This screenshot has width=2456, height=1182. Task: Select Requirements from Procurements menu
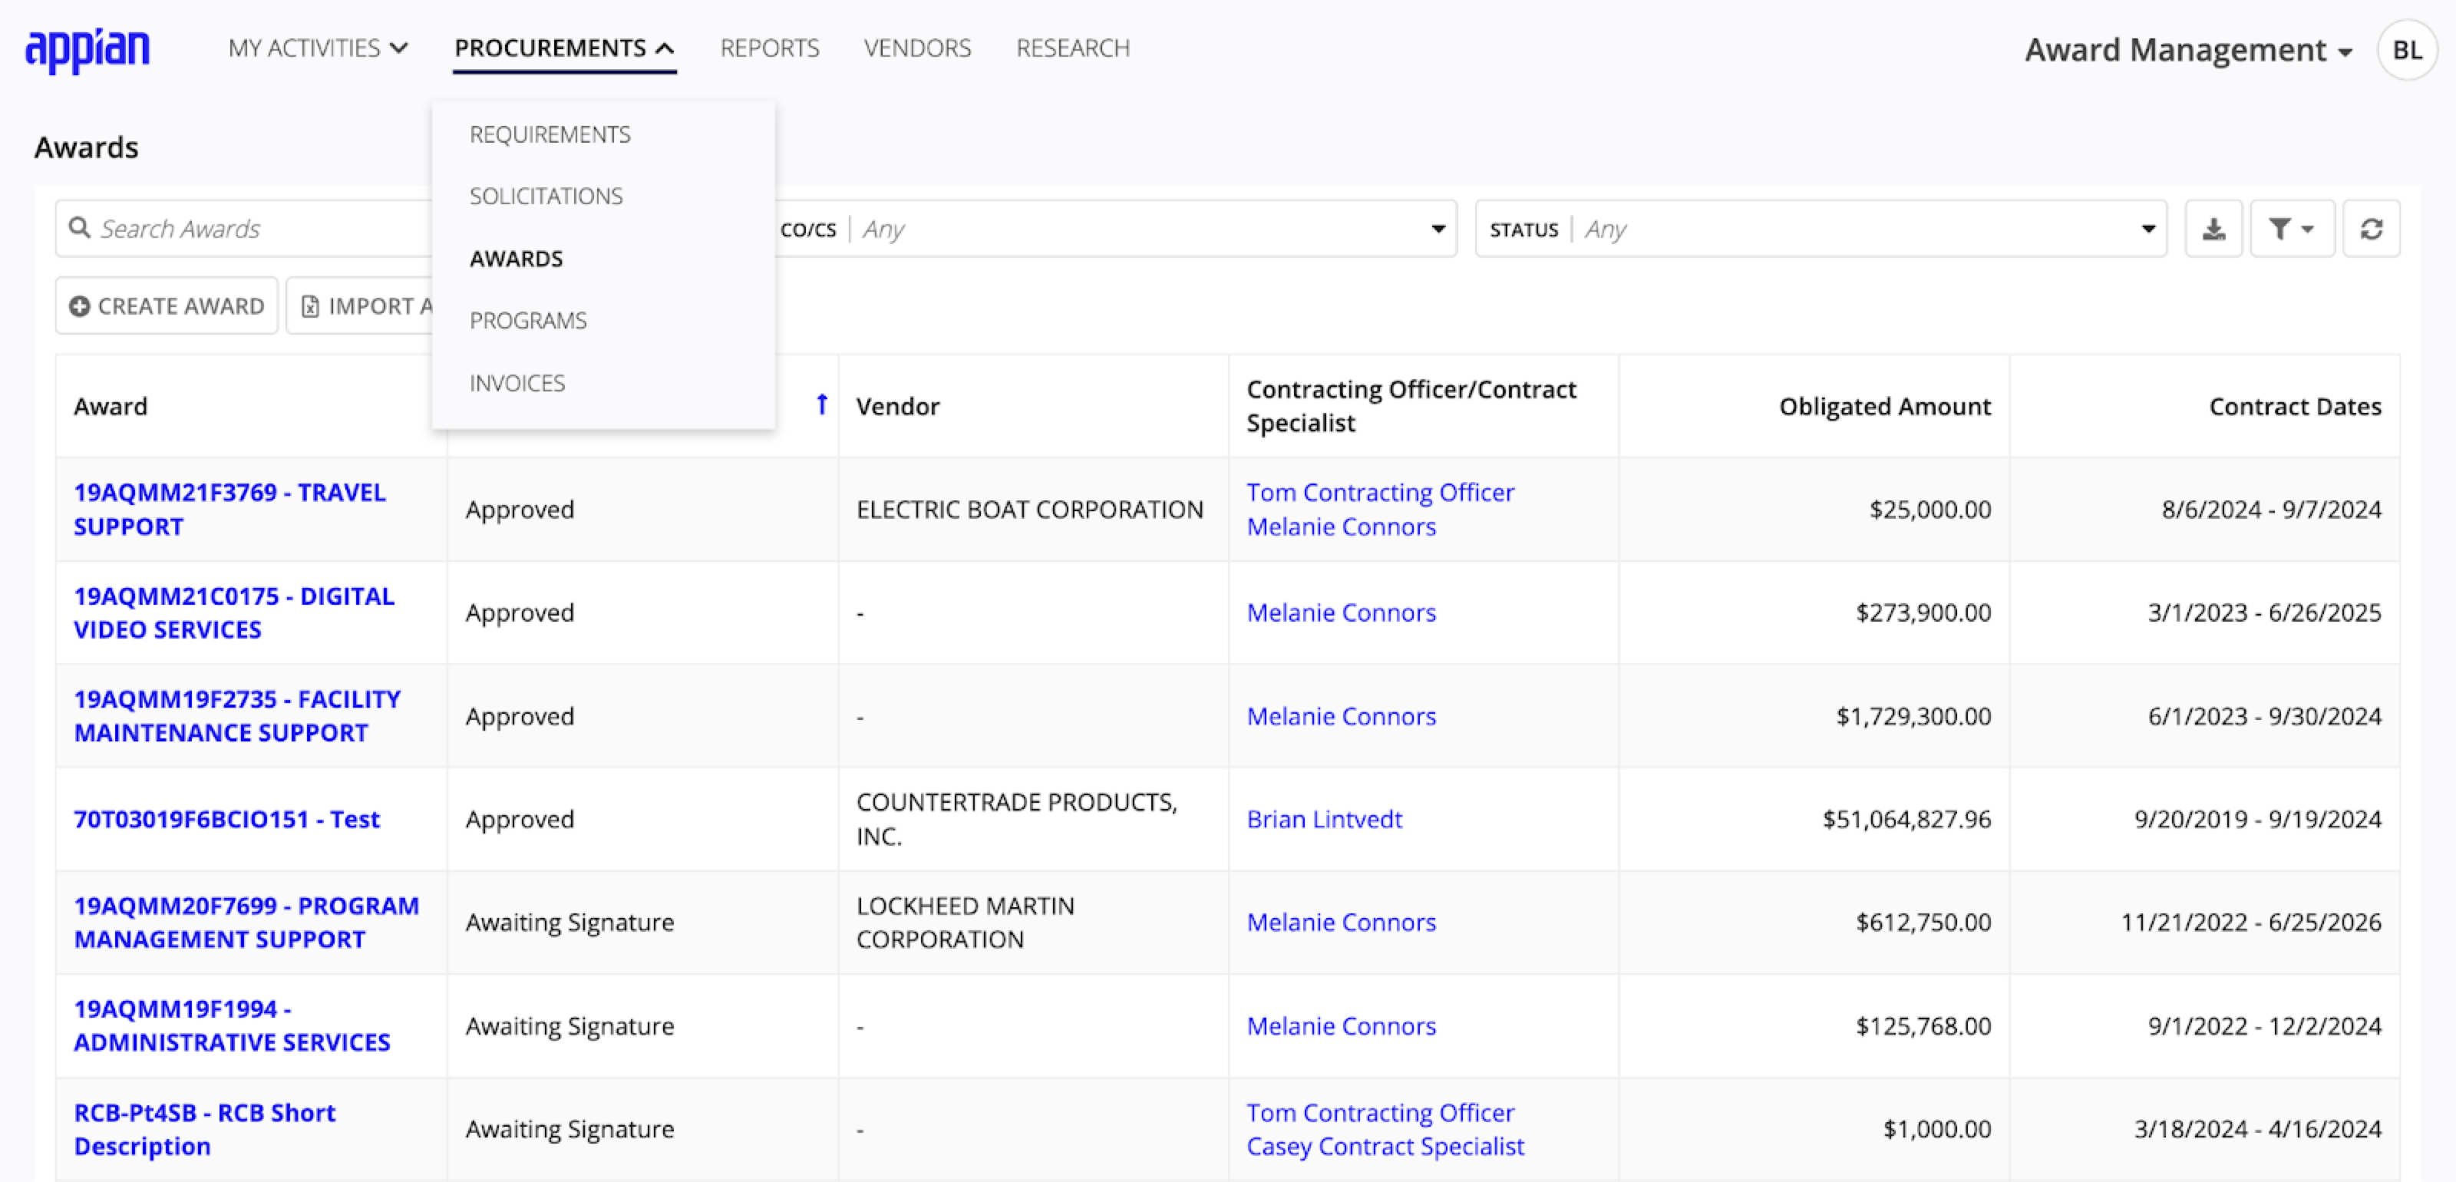[x=550, y=134]
